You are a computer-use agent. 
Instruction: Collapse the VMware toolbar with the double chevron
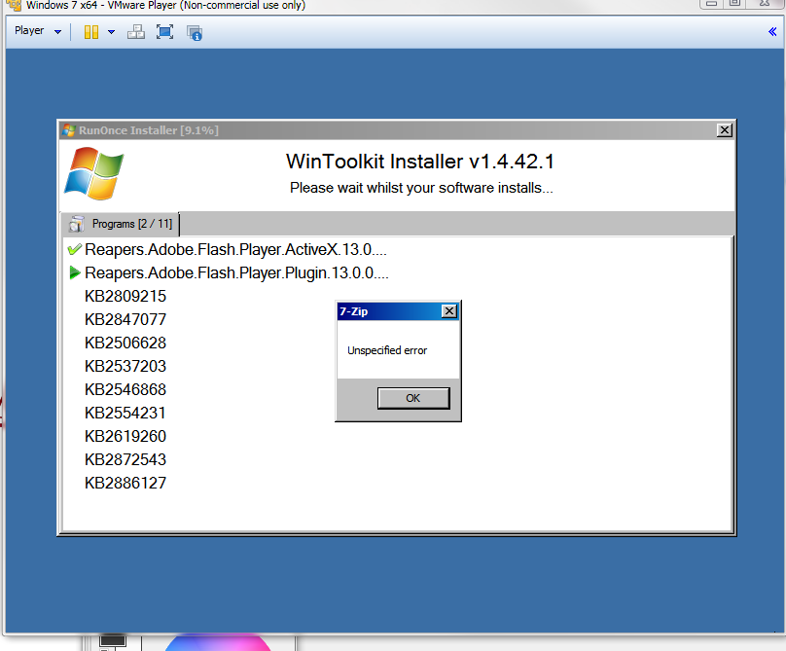pos(772,31)
